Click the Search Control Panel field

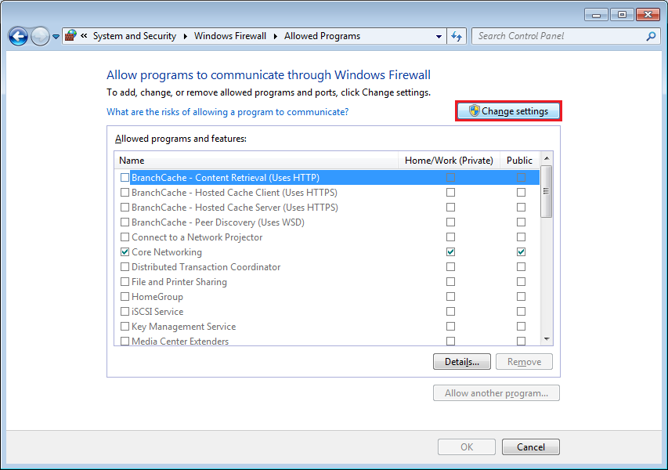pyautogui.click(x=559, y=36)
